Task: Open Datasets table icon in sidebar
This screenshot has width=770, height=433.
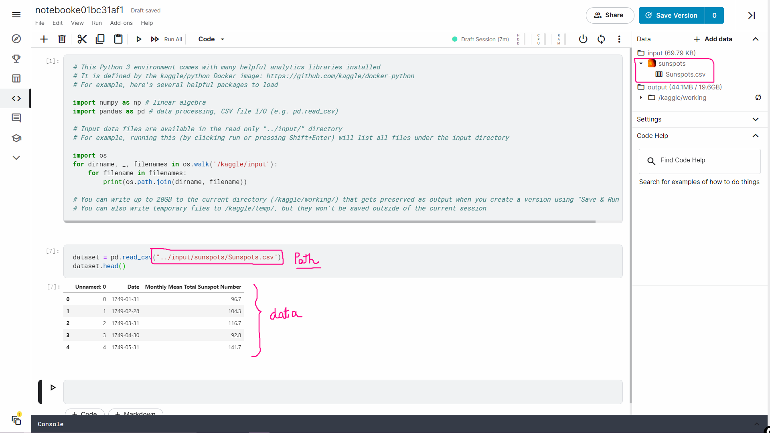Action: click(16, 78)
